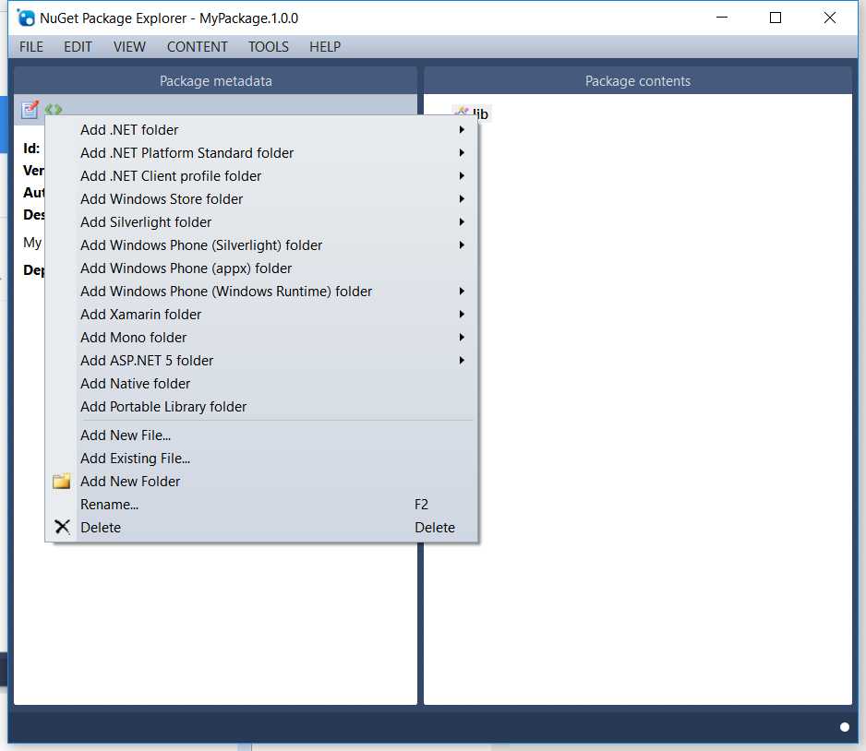
Task: Click the white status dot in bottom bar
Action: pyautogui.click(x=844, y=727)
